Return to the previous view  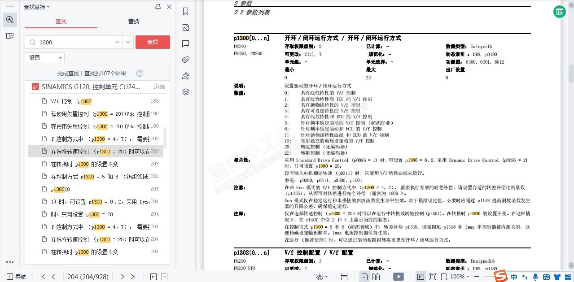(153, 277)
